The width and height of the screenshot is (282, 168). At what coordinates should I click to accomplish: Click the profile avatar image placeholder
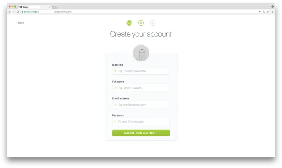tap(141, 53)
